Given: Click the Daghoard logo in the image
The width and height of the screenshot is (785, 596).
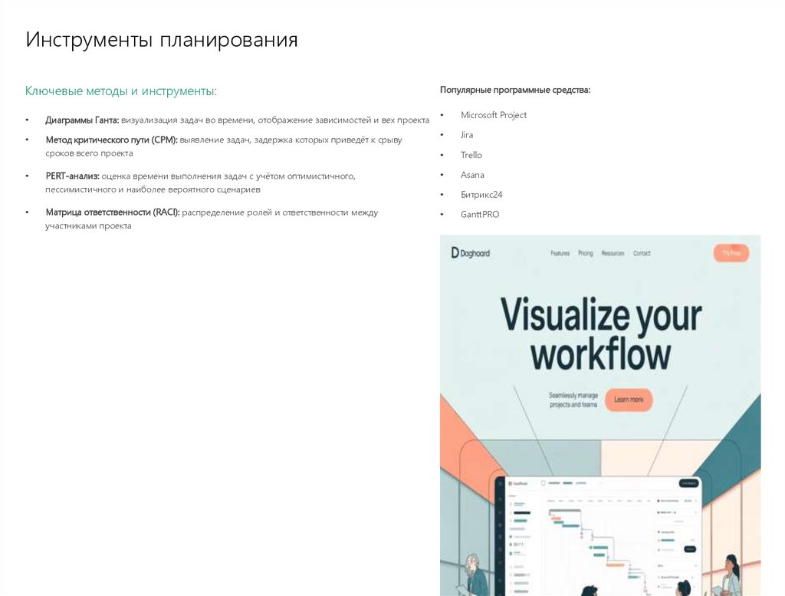Looking at the screenshot, I should click(x=471, y=253).
